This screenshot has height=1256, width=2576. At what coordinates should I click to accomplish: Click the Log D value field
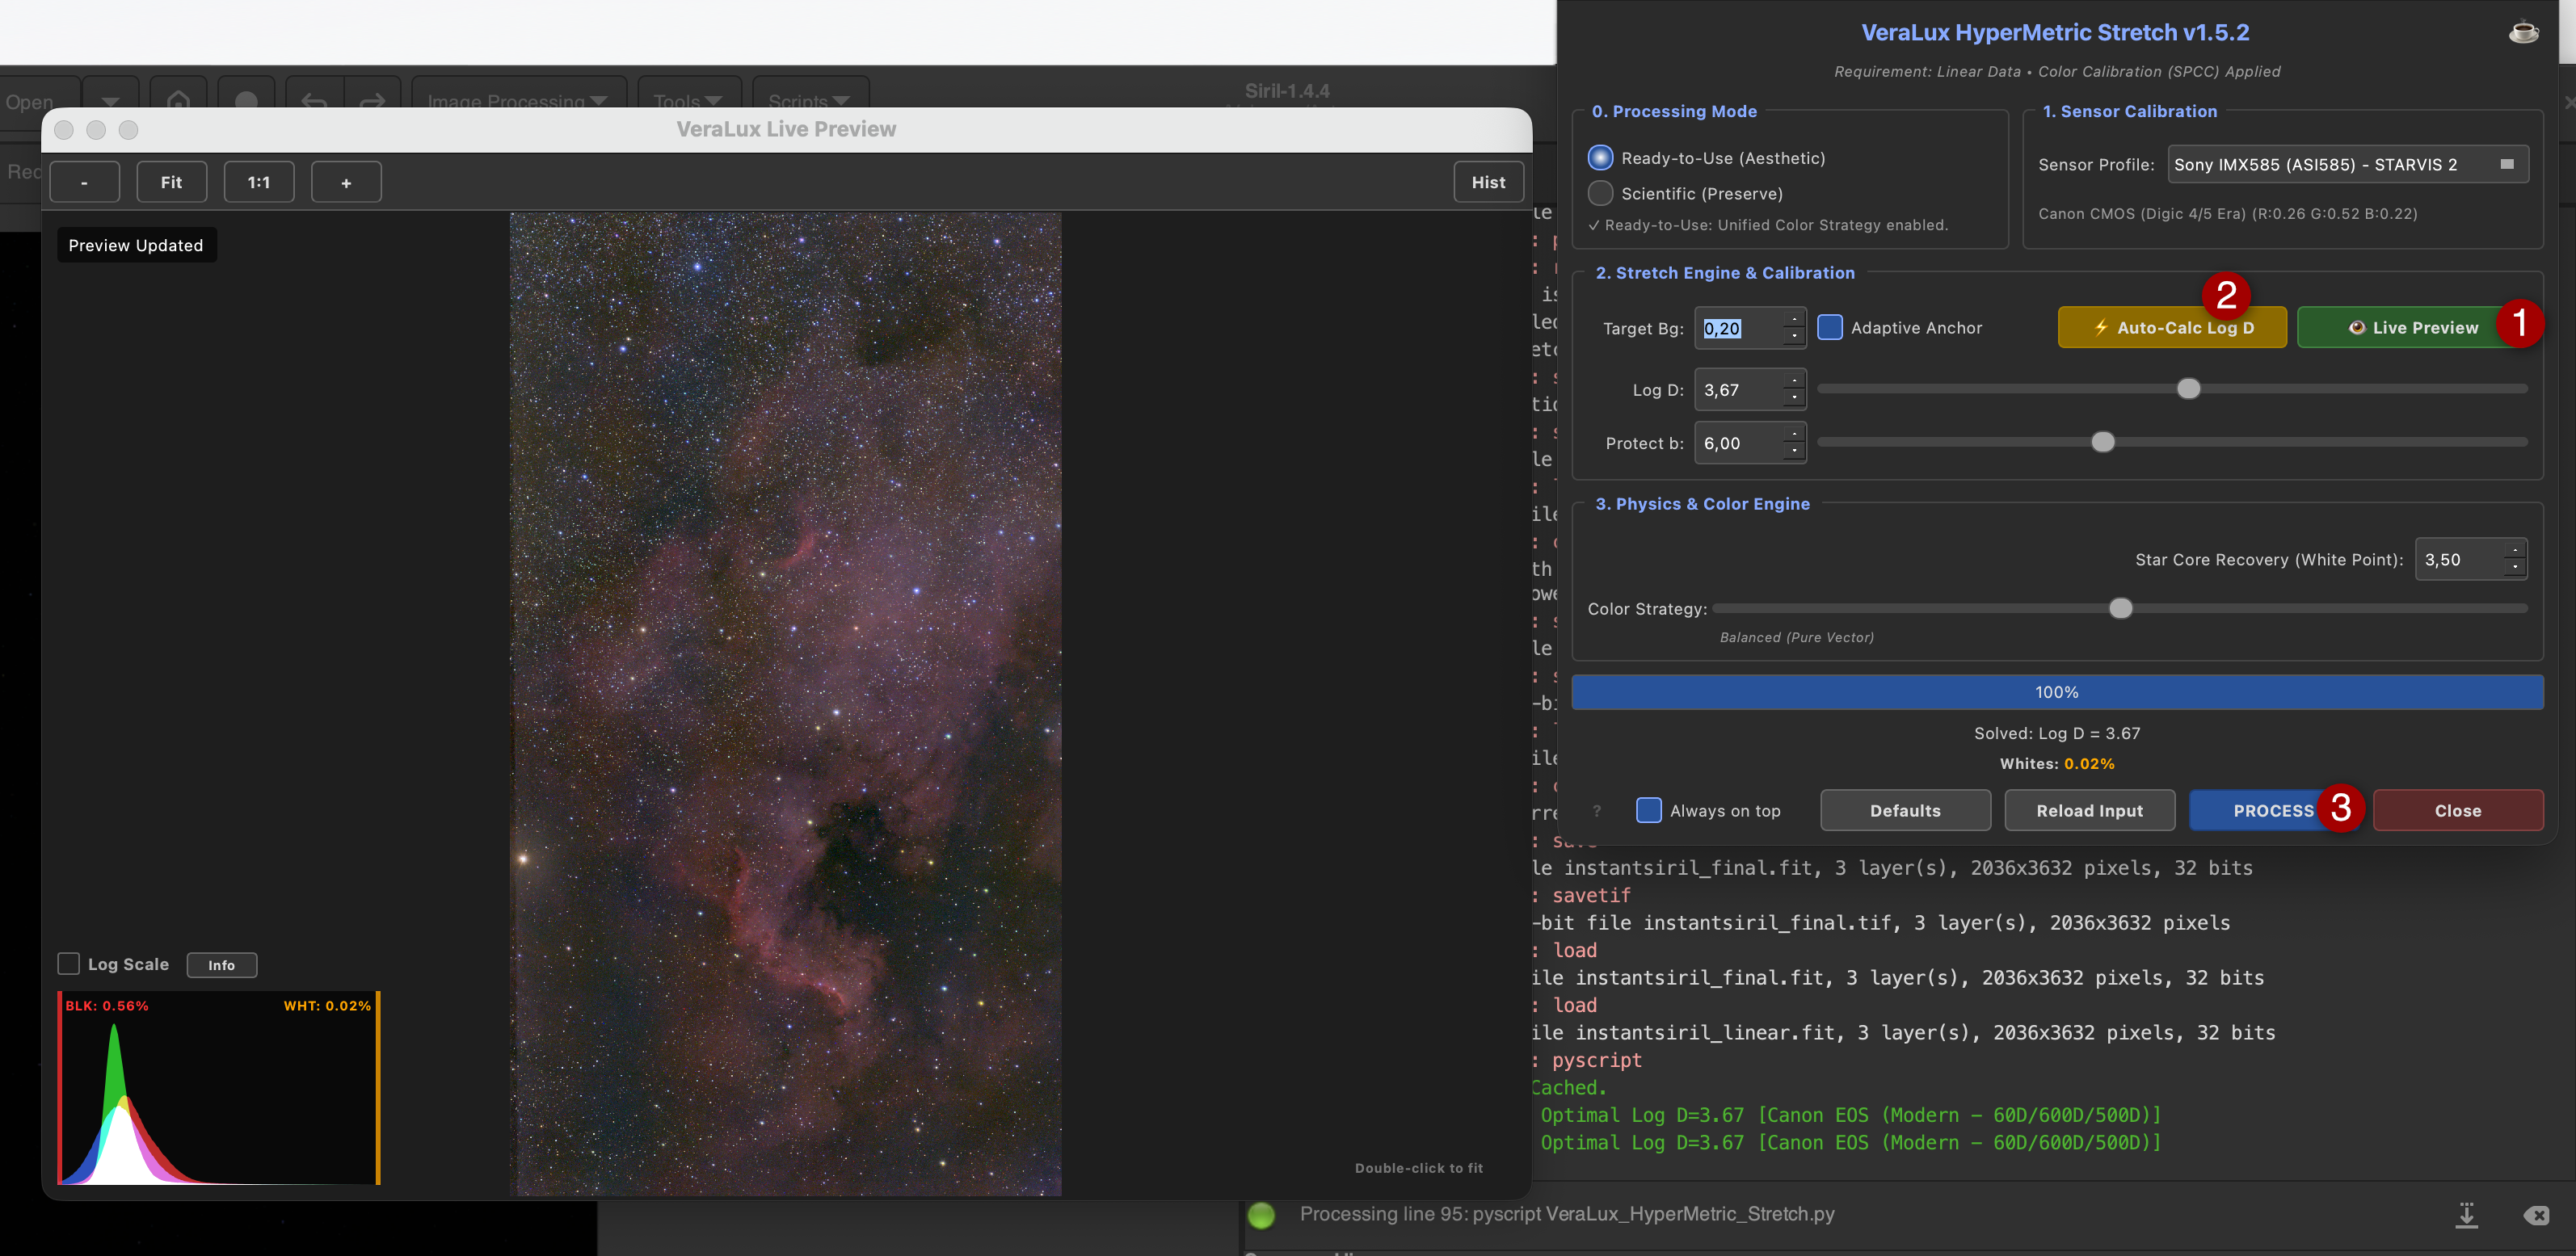(x=1740, y=390)
